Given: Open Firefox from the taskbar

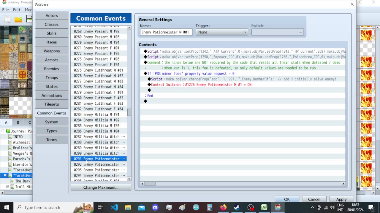Looking at the screenshot, I should click(223, 207).
